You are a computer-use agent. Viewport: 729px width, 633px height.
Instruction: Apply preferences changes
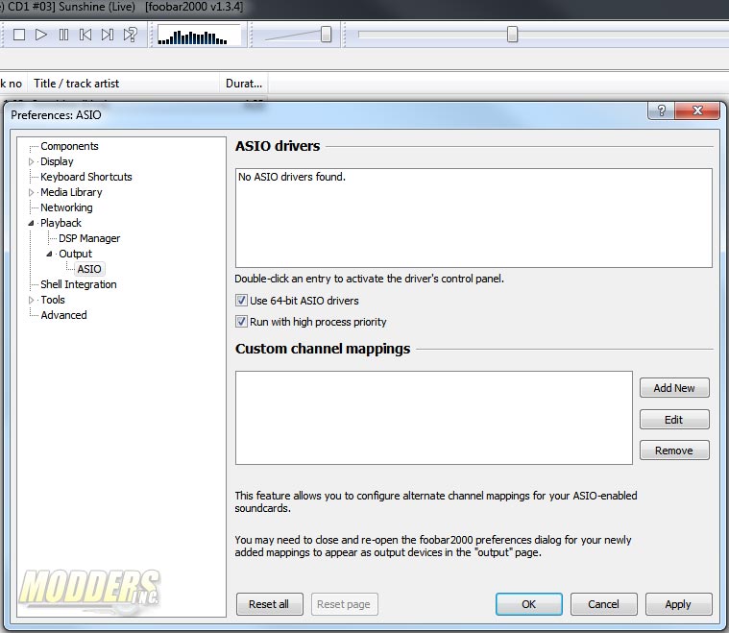click(678, 604)
